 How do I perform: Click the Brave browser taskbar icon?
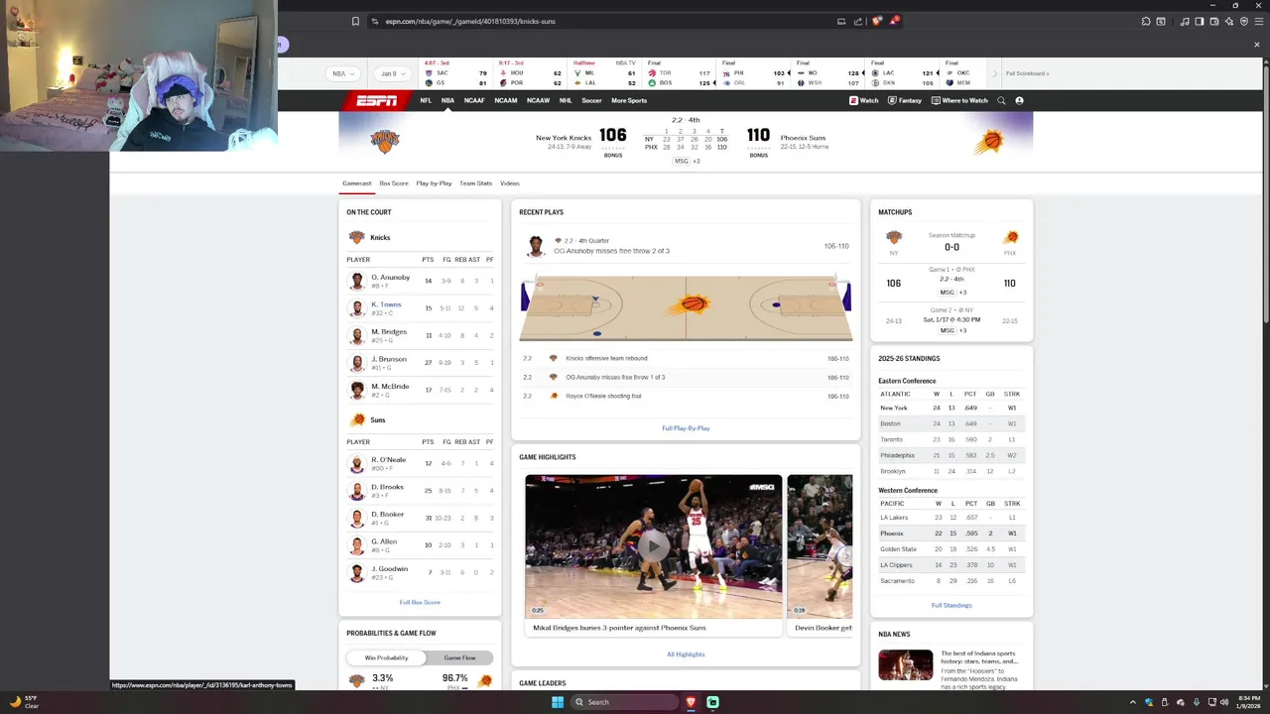691,702
